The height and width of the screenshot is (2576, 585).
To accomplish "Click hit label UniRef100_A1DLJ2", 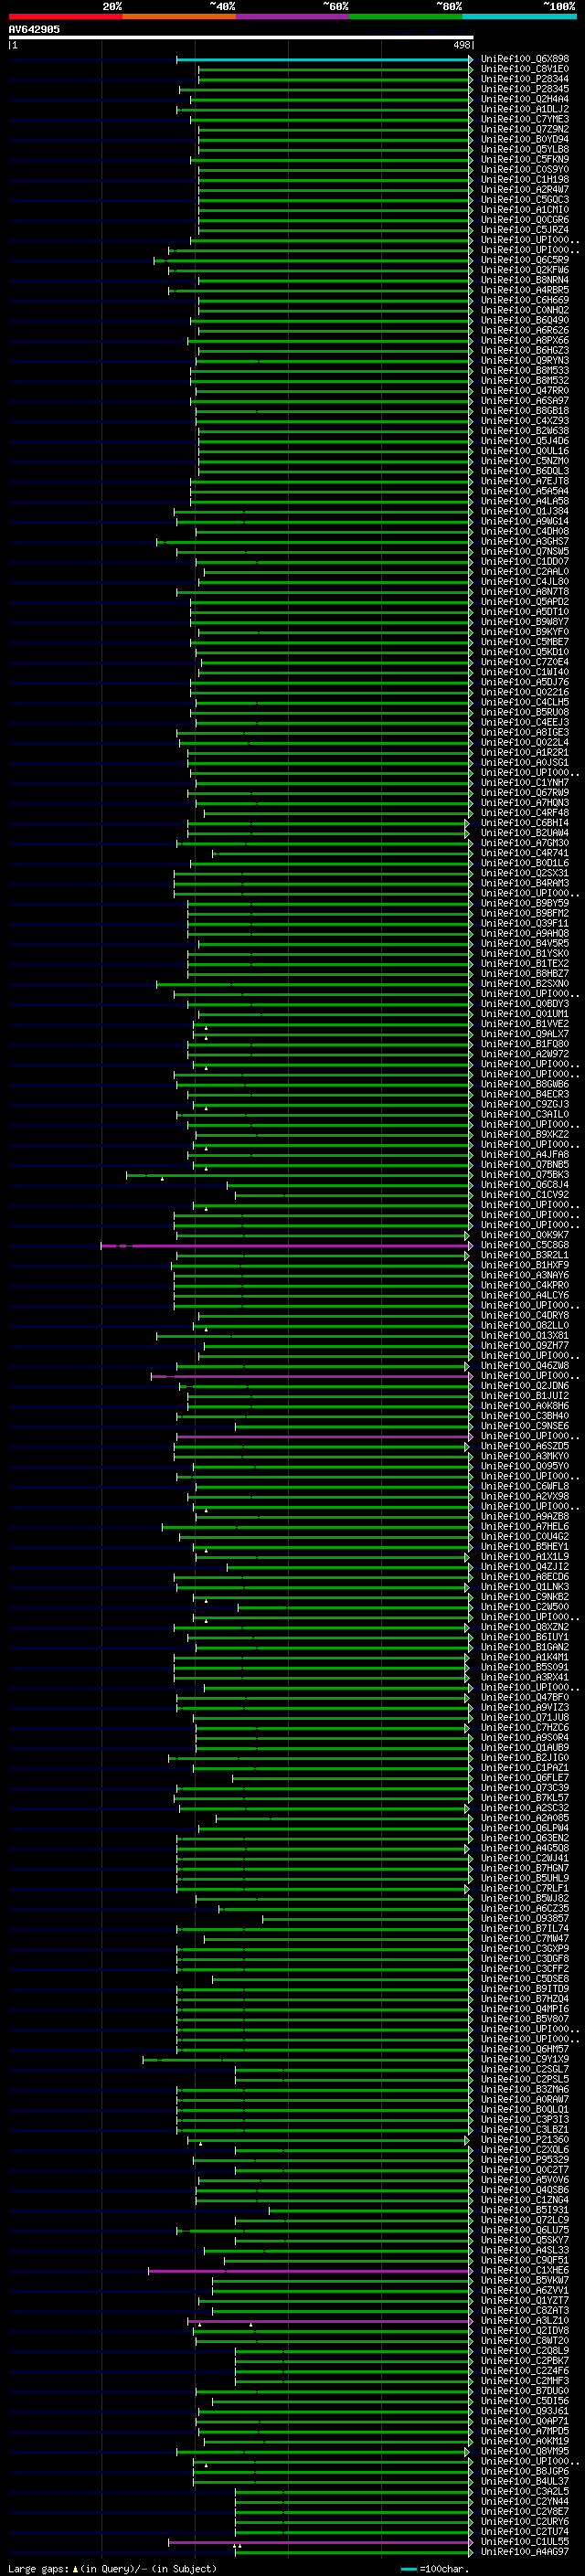I will coord(525,109).
